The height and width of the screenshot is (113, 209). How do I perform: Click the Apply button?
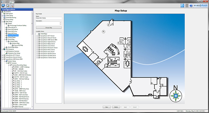coord(125,107)
